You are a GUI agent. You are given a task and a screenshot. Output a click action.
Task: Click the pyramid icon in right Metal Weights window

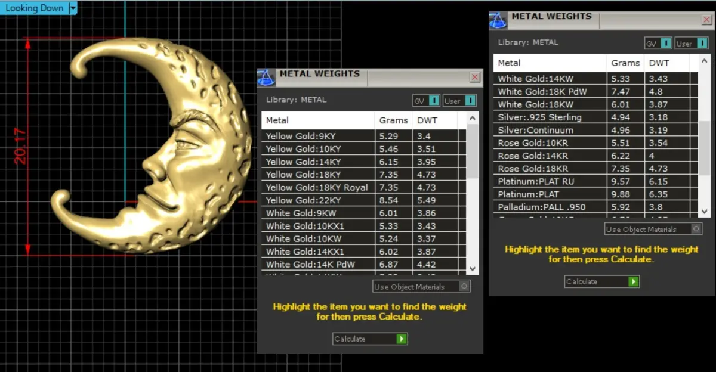[498, 20]
